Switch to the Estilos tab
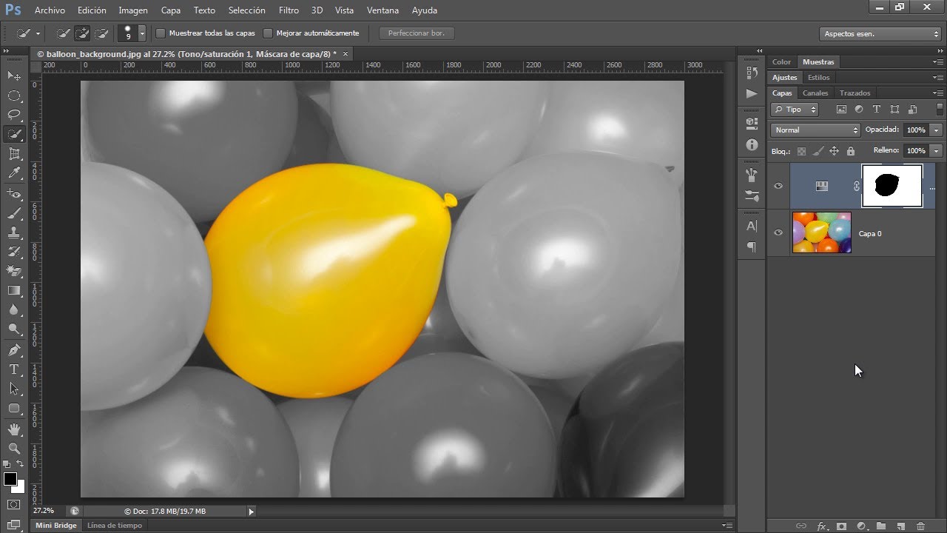Viewport: 947px width, 533px height. [818, 77]
